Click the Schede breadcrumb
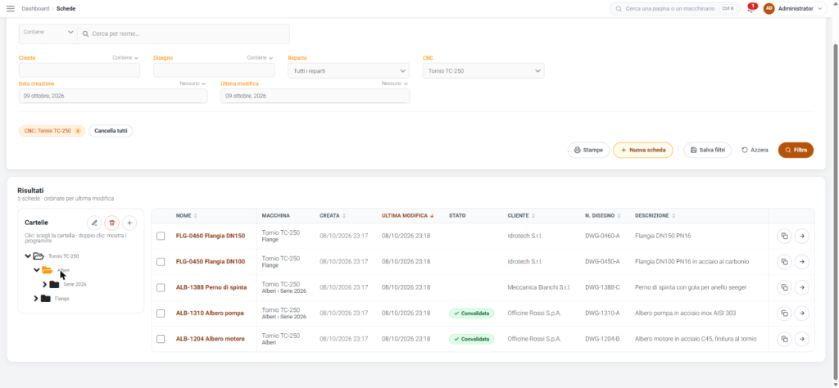The height and width of the screenshot is (388, 839). click(66, 8)
